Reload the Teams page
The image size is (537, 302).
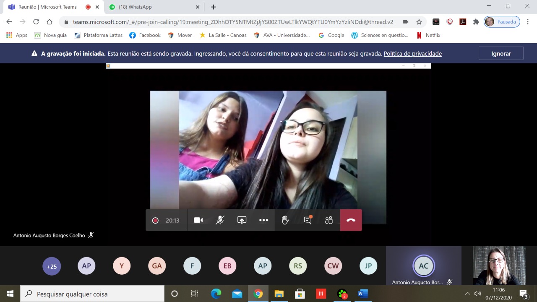point(36,22)
